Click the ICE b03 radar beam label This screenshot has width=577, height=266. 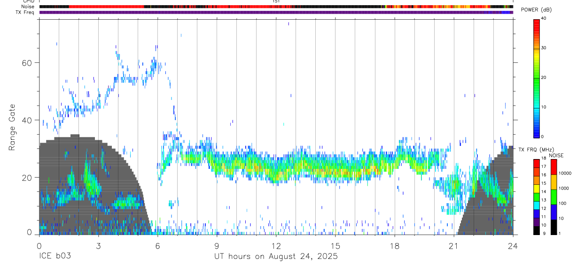(55, 257)
